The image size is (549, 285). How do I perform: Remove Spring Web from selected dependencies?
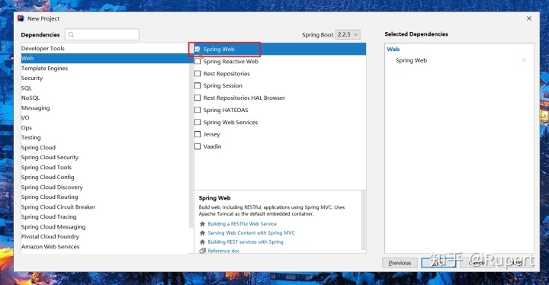[x=524, y=60]
